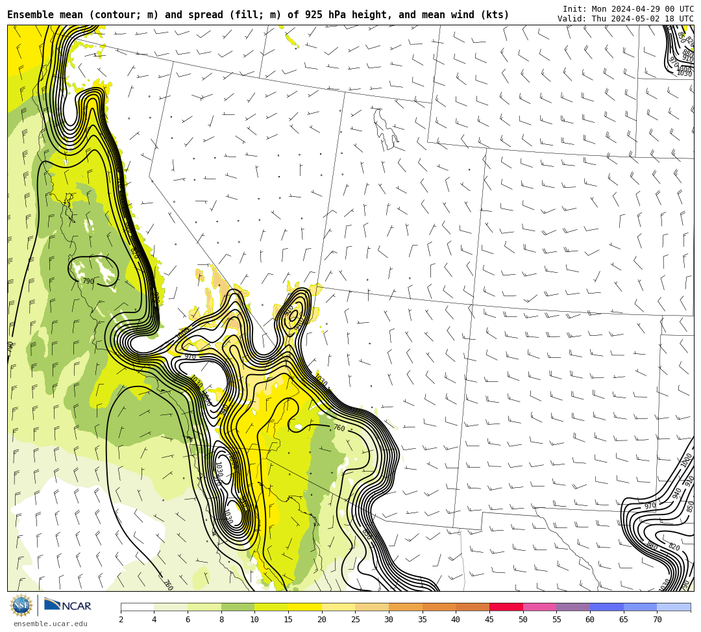Click the orange 35-40 colorbar swatch

(x=439, y=607)
